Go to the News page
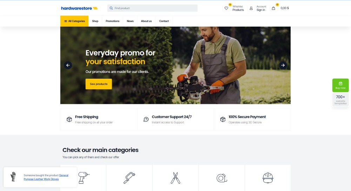Viewport: 351px width, 191px height. (x=130, y=21)
